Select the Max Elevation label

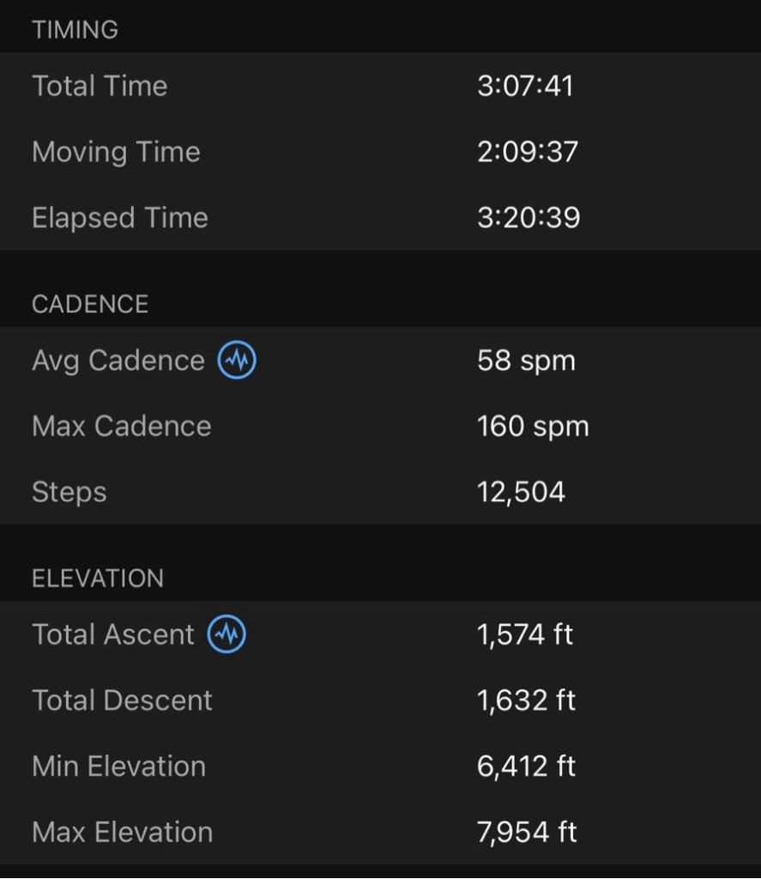(x=122, y=833)
